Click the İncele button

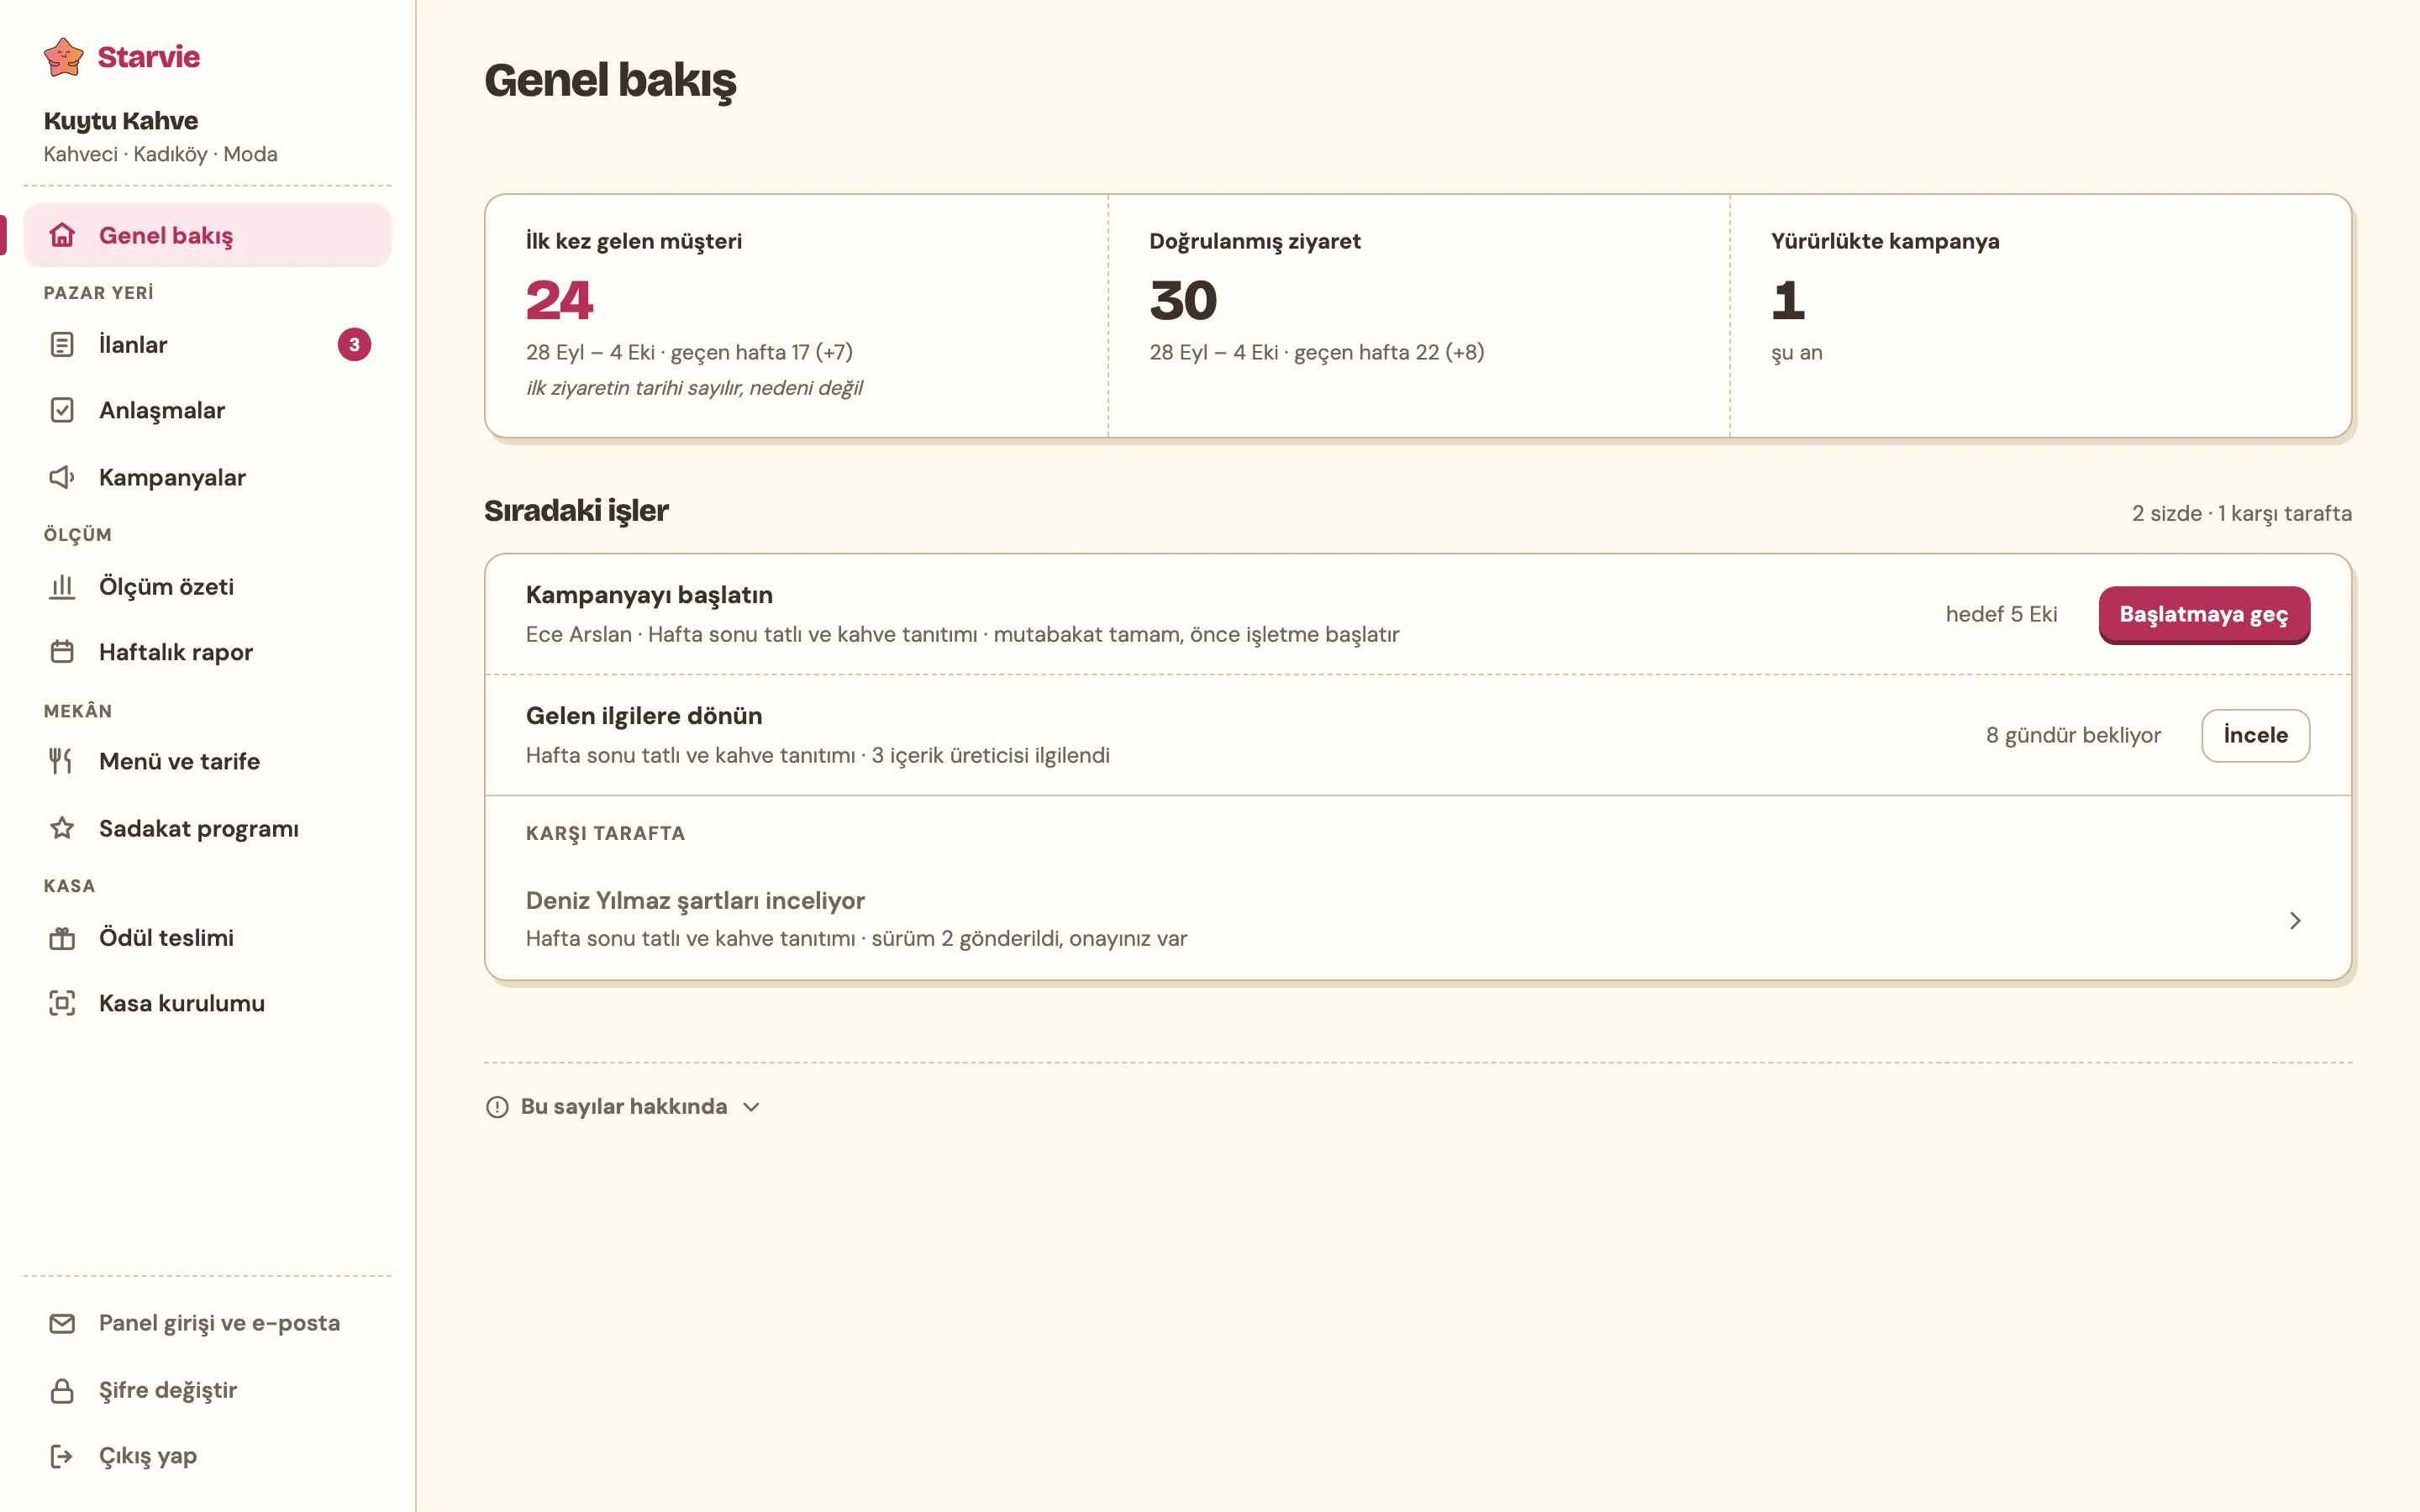click(2255, 736)
